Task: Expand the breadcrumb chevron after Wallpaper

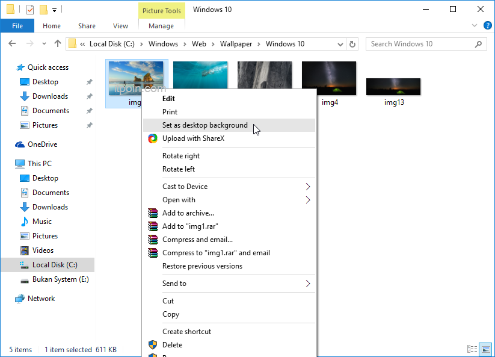Action: click(259, 44)
